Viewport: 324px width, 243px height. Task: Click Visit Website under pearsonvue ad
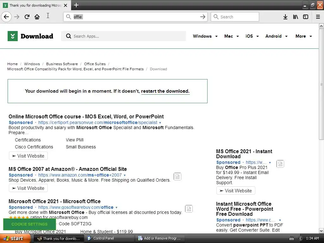click(28, 156)
